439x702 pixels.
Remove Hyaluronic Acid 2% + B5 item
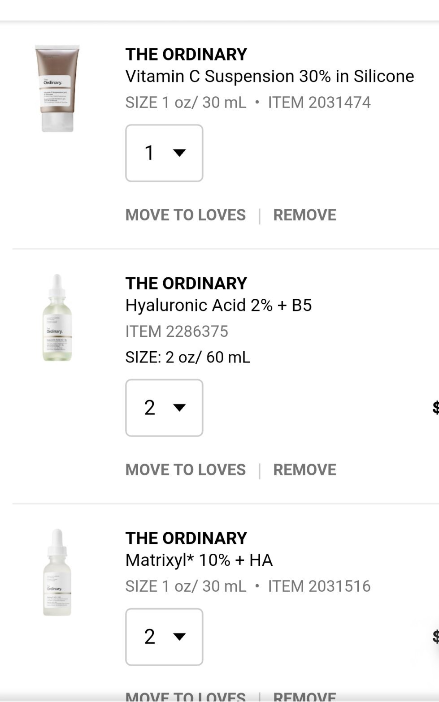pos(304,470)
